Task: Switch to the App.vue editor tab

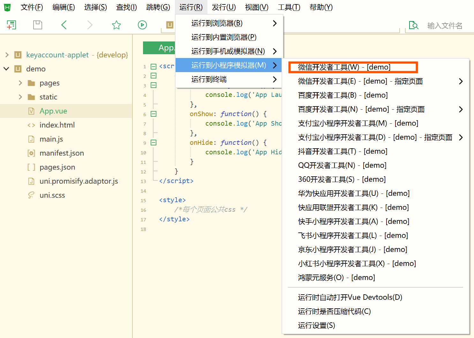Action: (x=159, y=48)
